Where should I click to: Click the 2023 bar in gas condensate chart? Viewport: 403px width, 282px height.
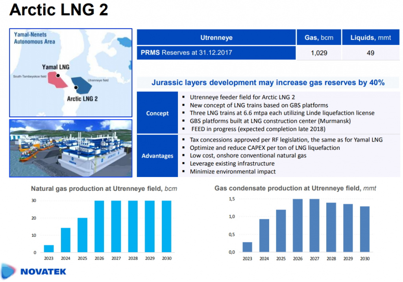click(247, 247)
